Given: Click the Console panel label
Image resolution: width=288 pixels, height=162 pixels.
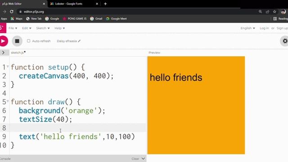Looking at the screenshot, I should point(5,159).
